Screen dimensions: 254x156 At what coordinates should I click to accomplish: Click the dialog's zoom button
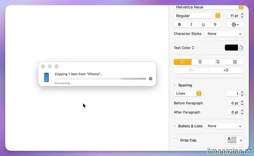click(57, 67)
